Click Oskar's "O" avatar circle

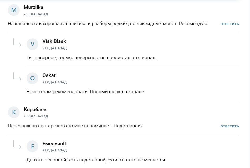pyautogui.click(x=33, y=78)
